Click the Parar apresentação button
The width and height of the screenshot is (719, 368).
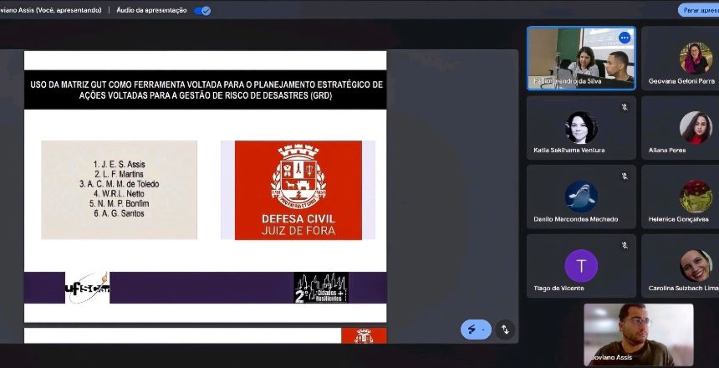click(x=699, y=10)
